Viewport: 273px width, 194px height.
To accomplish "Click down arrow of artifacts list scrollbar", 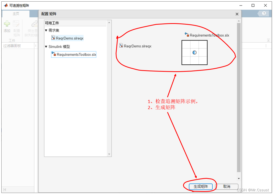I will pos(109,154).
